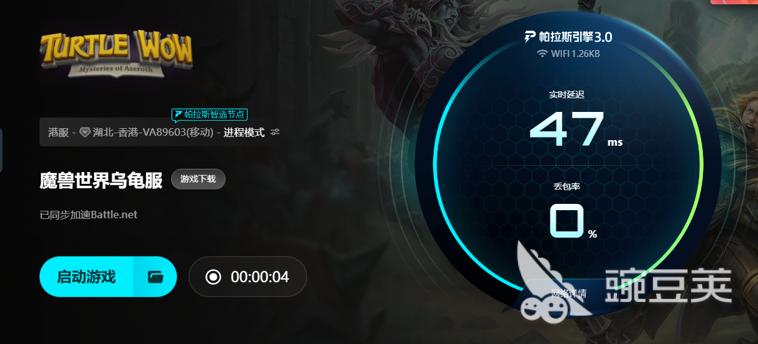Click the settings sliders icon after 进程模式
This screenshot has height=344, width=758.
pyautogui.click(x=275, y=133)
